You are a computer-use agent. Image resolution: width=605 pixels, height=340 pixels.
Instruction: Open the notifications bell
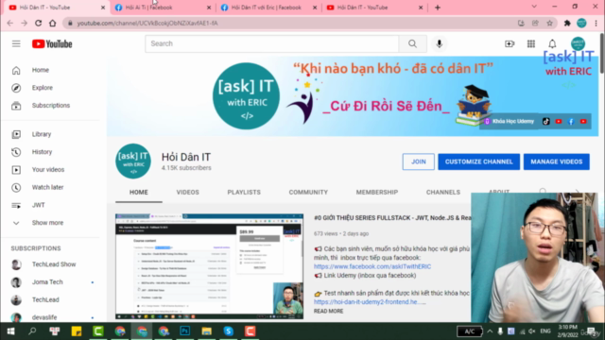[x=552, y=43]
